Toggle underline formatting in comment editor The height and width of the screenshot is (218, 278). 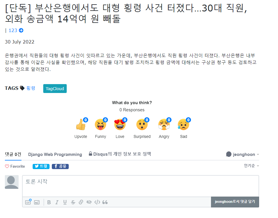point(65,202)
